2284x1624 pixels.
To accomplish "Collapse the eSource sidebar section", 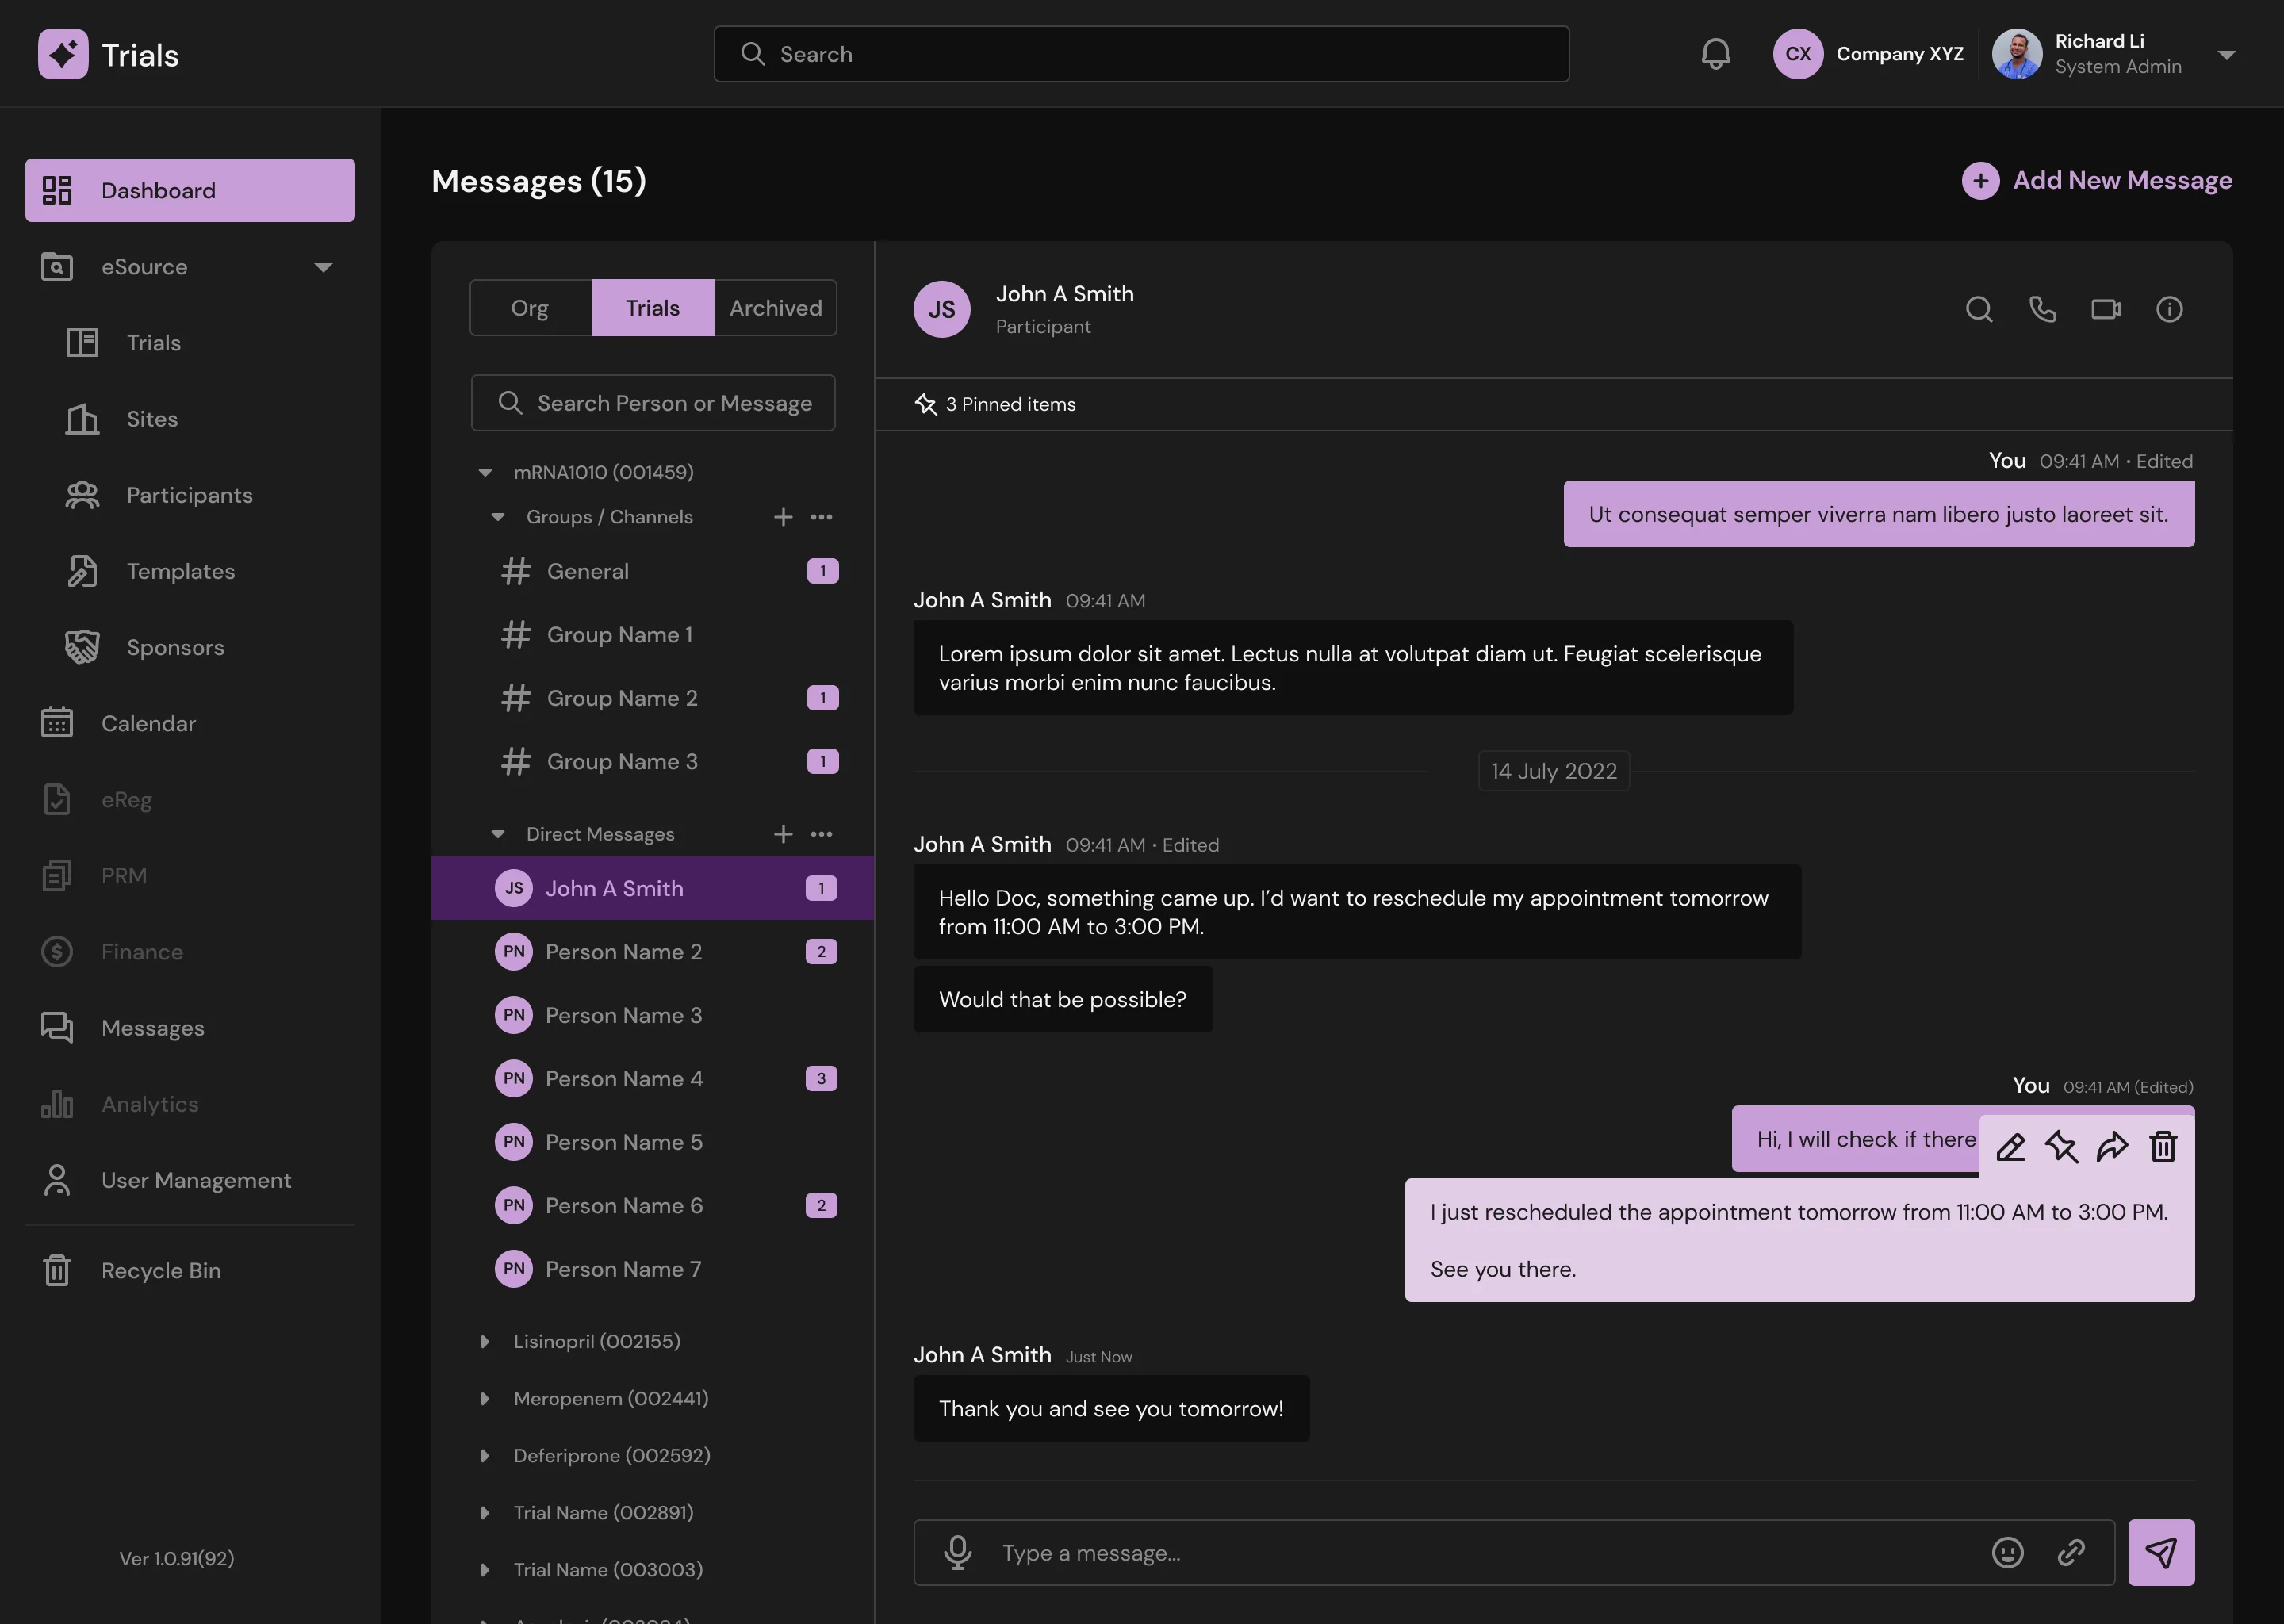I will (x=322, y=267).
